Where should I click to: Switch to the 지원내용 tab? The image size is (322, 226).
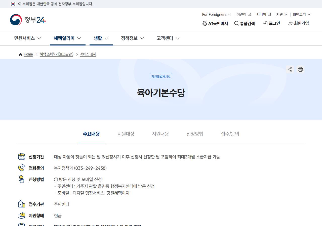160,134
